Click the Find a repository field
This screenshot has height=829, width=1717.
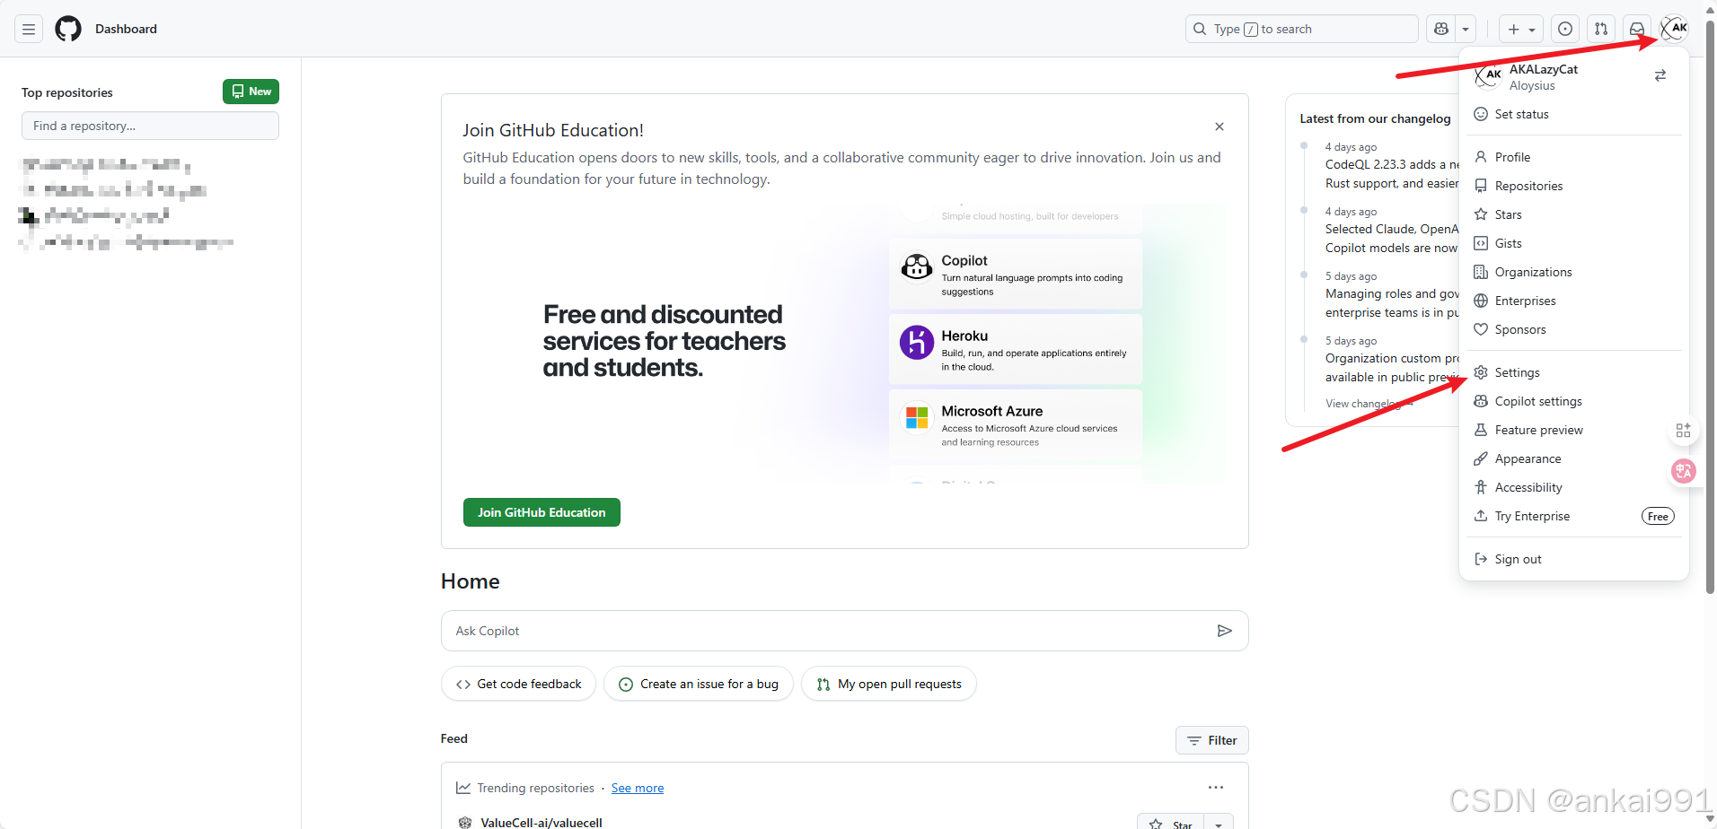(150, 126)
